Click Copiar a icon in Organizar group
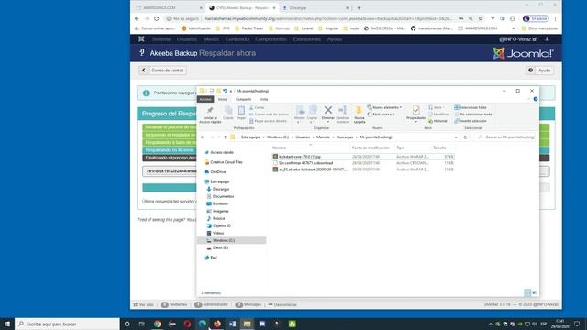This screenshot has height=330, width=587. click(313, 110)
